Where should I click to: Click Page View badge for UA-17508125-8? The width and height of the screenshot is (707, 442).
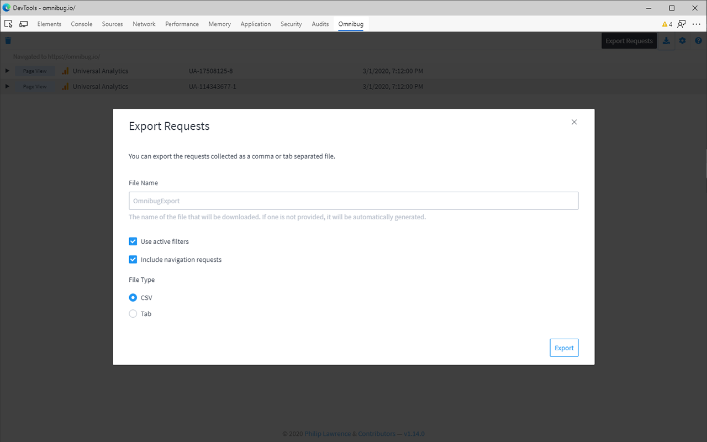click(x=35, y=71)
